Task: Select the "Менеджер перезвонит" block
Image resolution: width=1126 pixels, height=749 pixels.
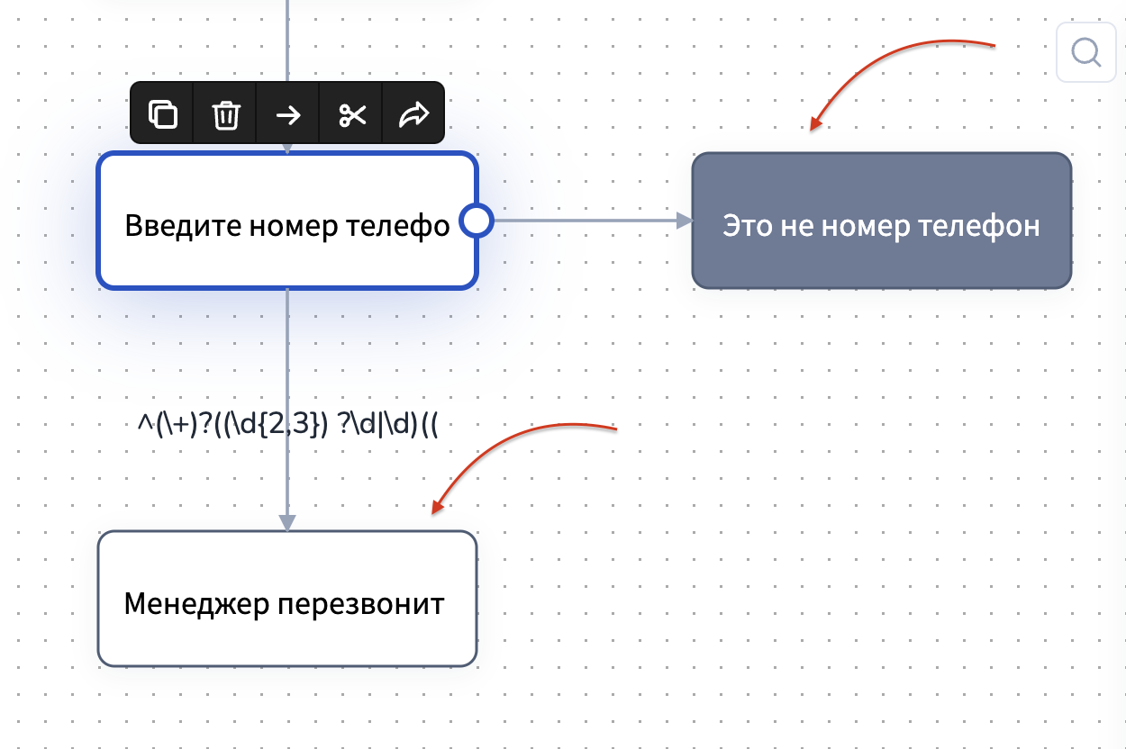Action: click(x=285, y=602)
